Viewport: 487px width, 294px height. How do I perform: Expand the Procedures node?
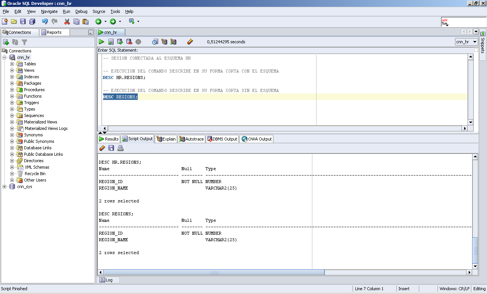(x=12, y=90)
